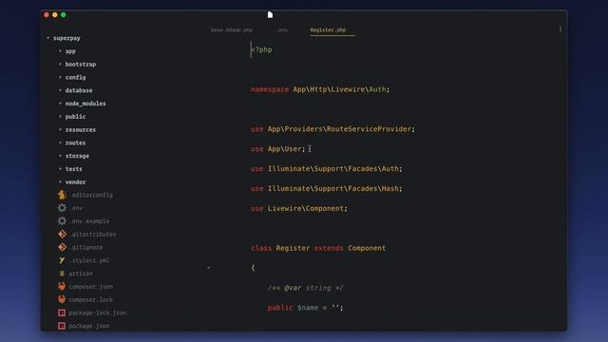The height and width of the screenshot is (342, 608).
Task: Click the 'public $name' declaration line
Action: pyautogui.click(x=305, y=308)
